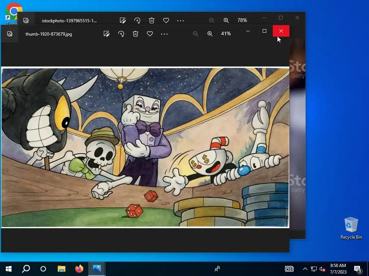Viewport: 369px width, 276px height.
Task: Launch Firefox from the taskbar
Action: tap(79, 269)
